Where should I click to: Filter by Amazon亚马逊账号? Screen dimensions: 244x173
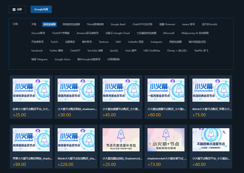coord(88,33)
